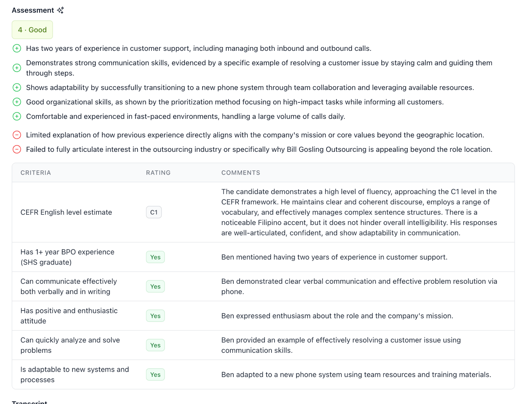Click plus icon beside good organizational skills
The height and width of the screenshot is (404, 528).
(x=17, y=102)
